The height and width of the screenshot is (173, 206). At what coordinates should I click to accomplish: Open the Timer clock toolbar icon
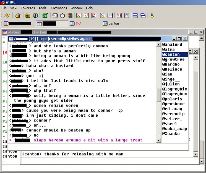pyautogui.click(x=62, y=15)
